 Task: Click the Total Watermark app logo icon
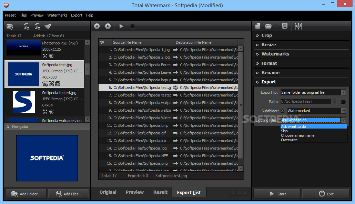click(x=6, y=5)
